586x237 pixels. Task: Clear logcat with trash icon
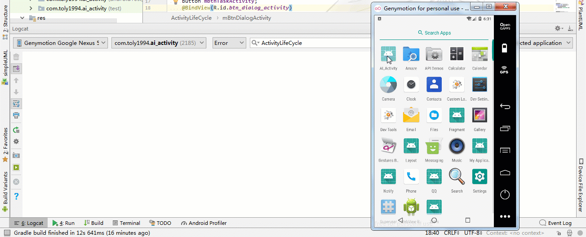16,57
